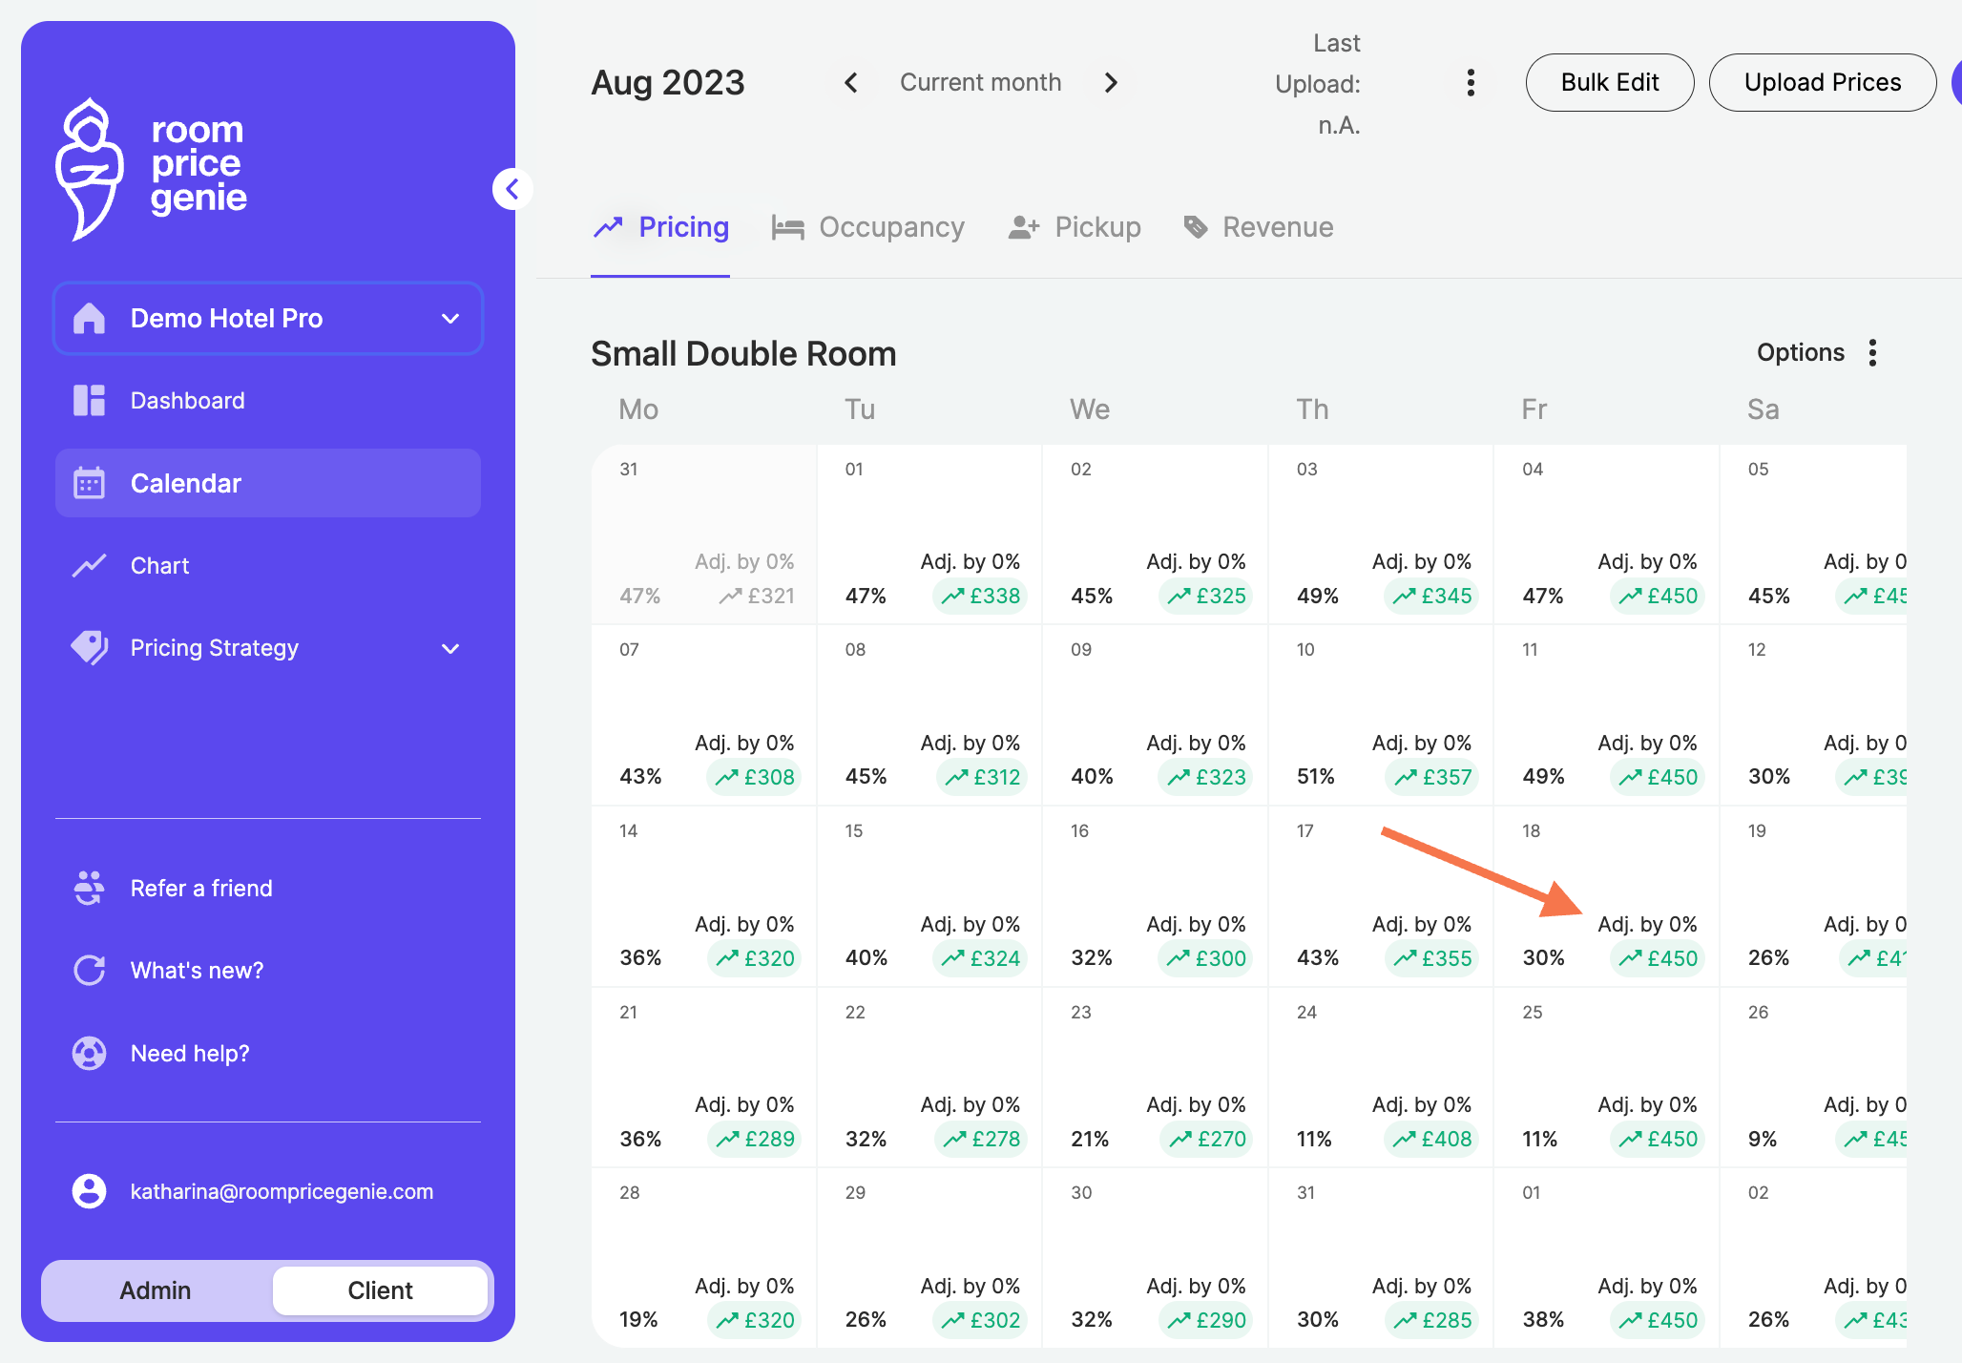The height and width of the screenshot is (1363, 1962).
Task: Click trend icon in £302 price chip
Action: pos(952,1320)
